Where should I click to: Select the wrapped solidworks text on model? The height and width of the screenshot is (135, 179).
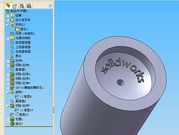coord(122,70)
